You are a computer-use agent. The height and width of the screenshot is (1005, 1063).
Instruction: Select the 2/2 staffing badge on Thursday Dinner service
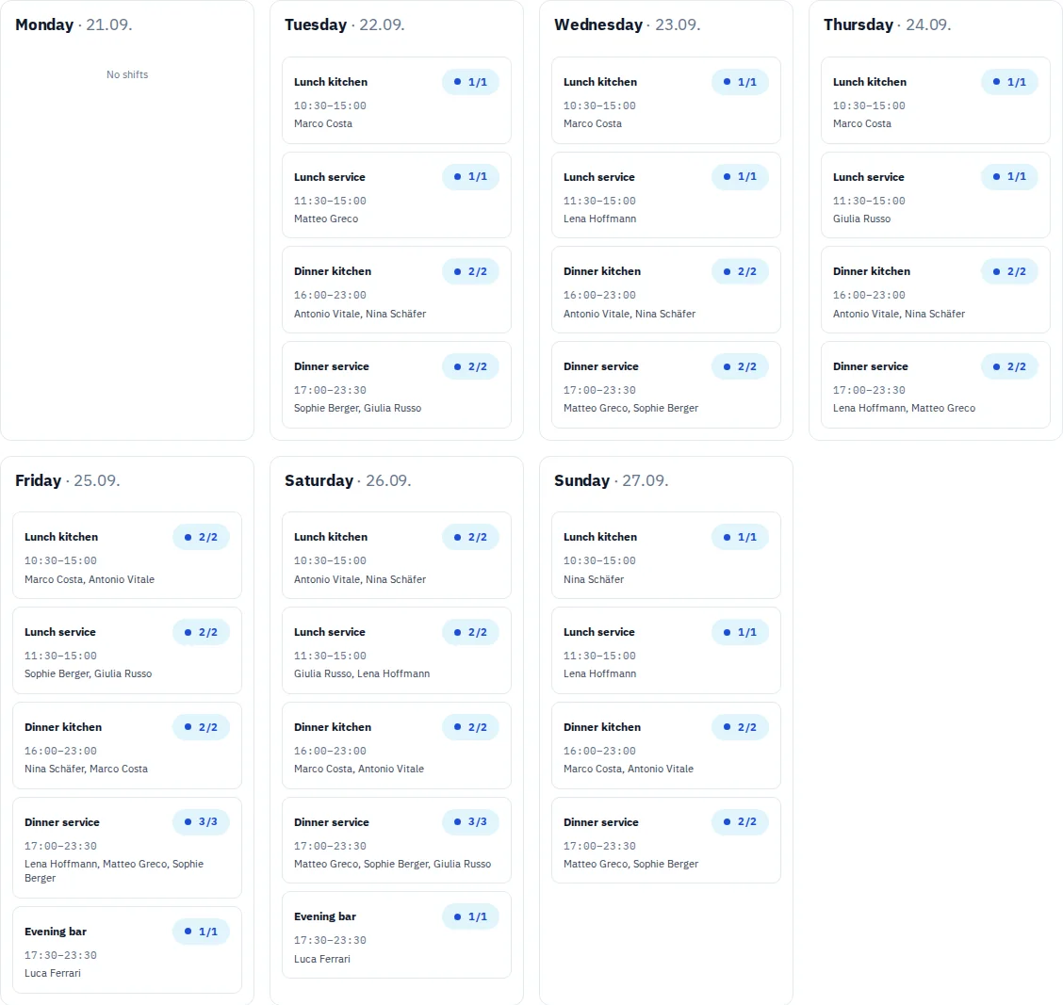tap(1009, 366)
